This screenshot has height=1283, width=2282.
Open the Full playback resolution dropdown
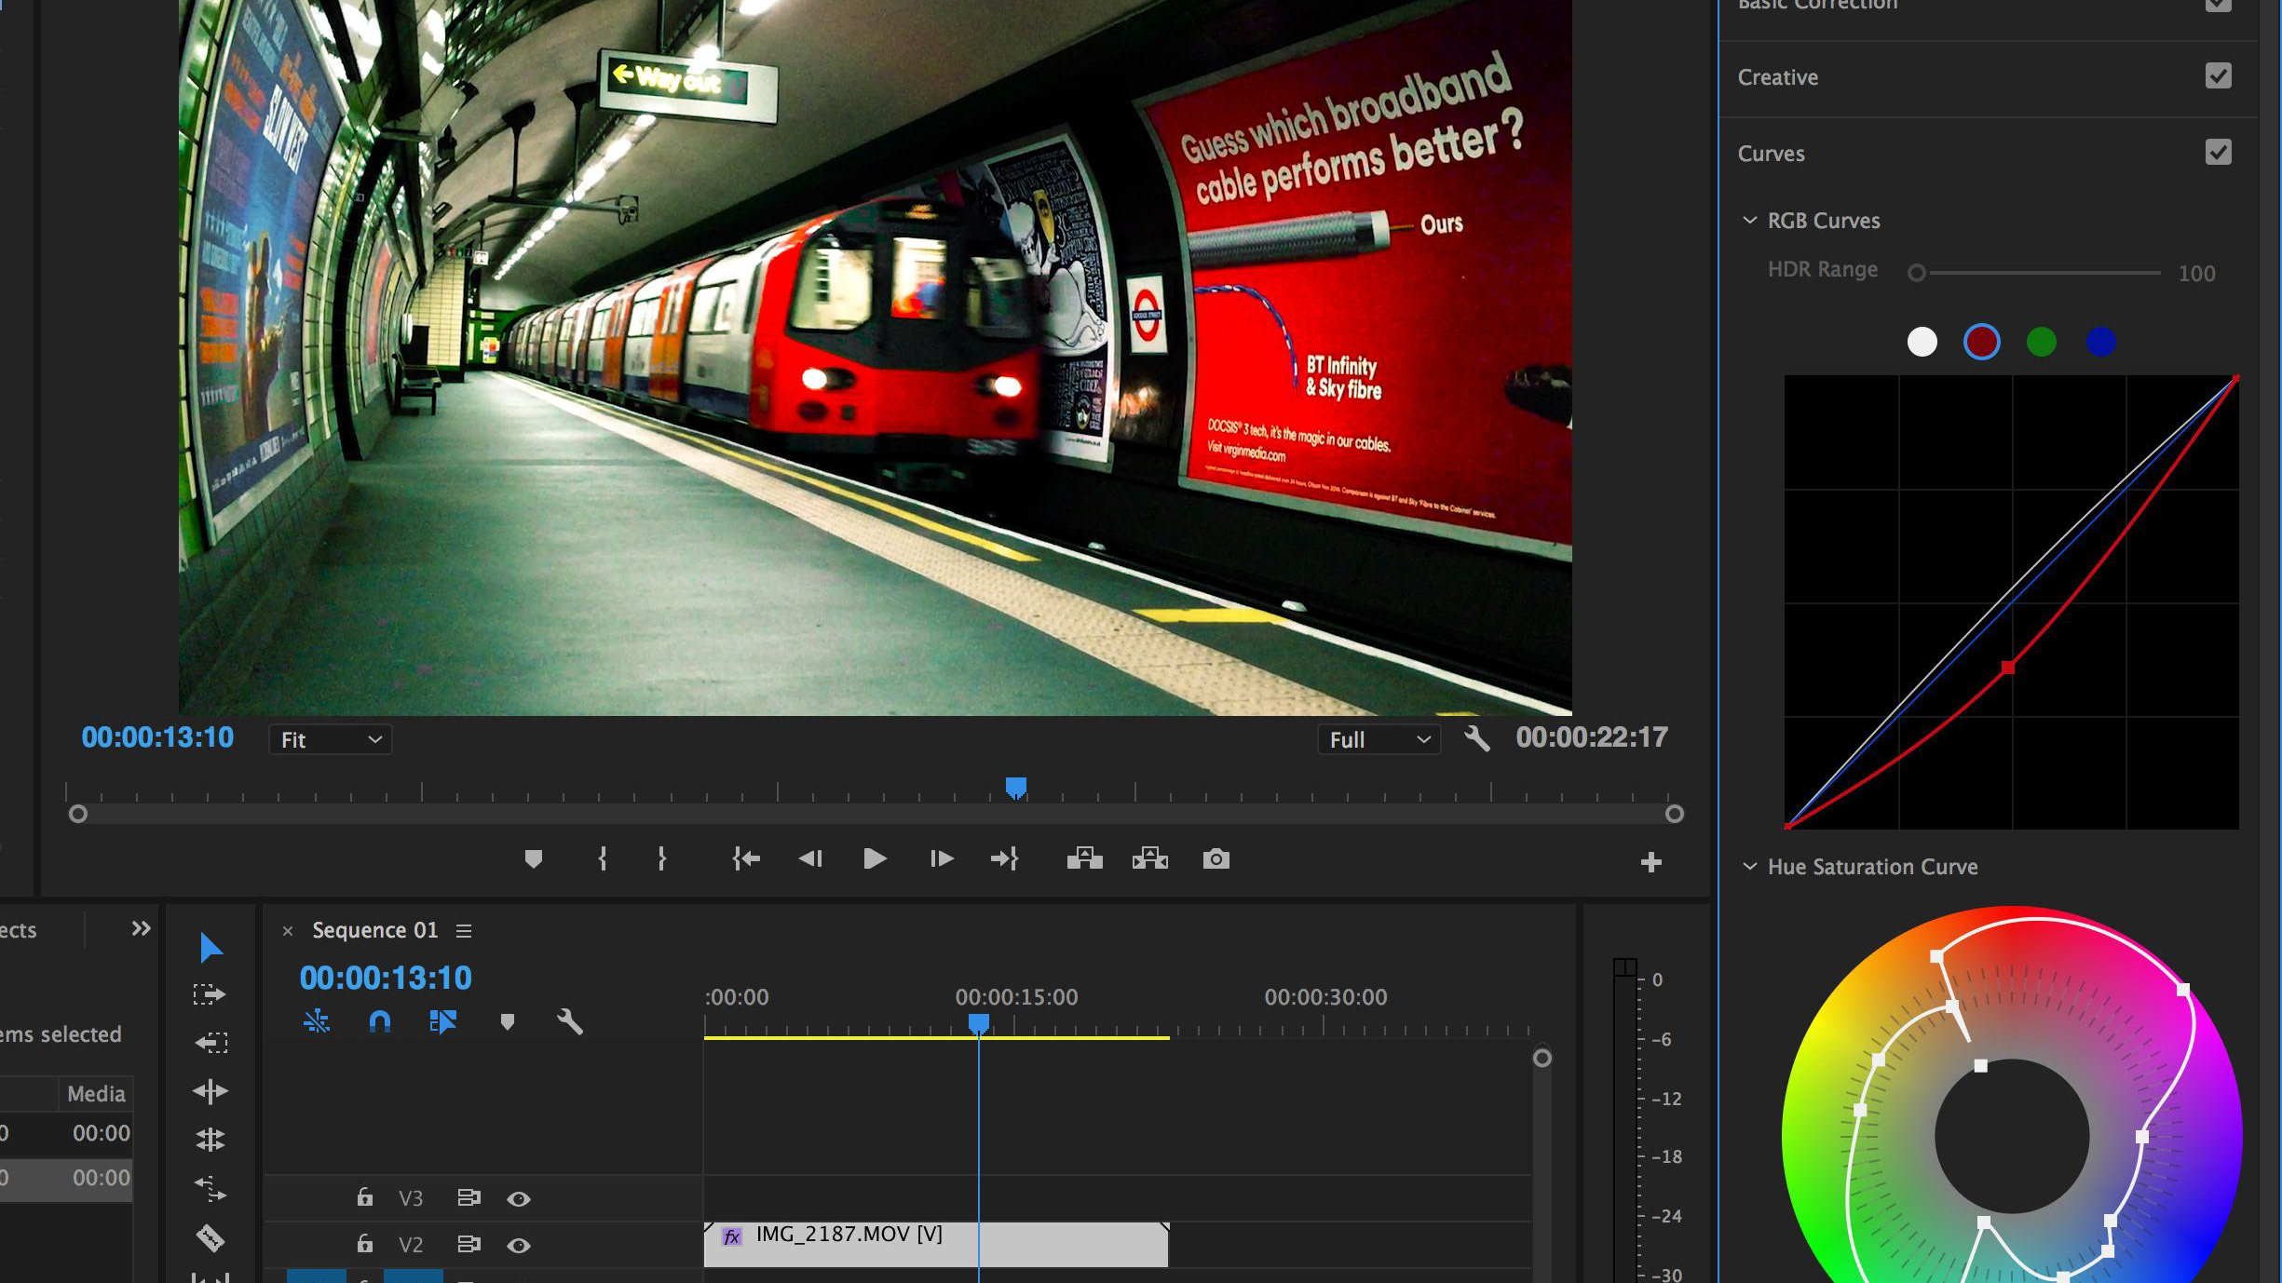coord(1379,739)
